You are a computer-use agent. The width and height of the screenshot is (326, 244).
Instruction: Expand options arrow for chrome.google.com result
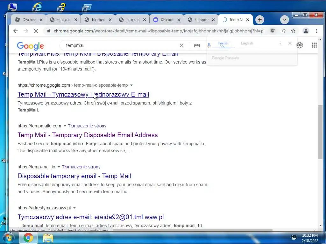pyautogui.click(x=131, y=85)
